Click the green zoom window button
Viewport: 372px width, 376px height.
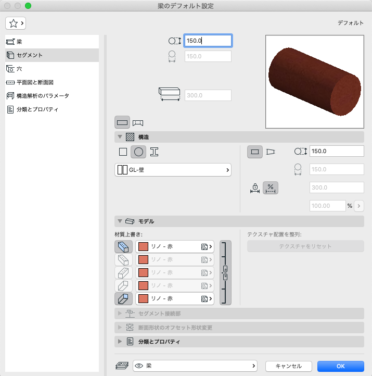[28, 6]
